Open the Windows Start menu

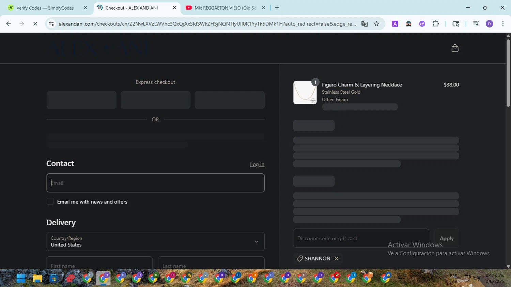[21, 278]
